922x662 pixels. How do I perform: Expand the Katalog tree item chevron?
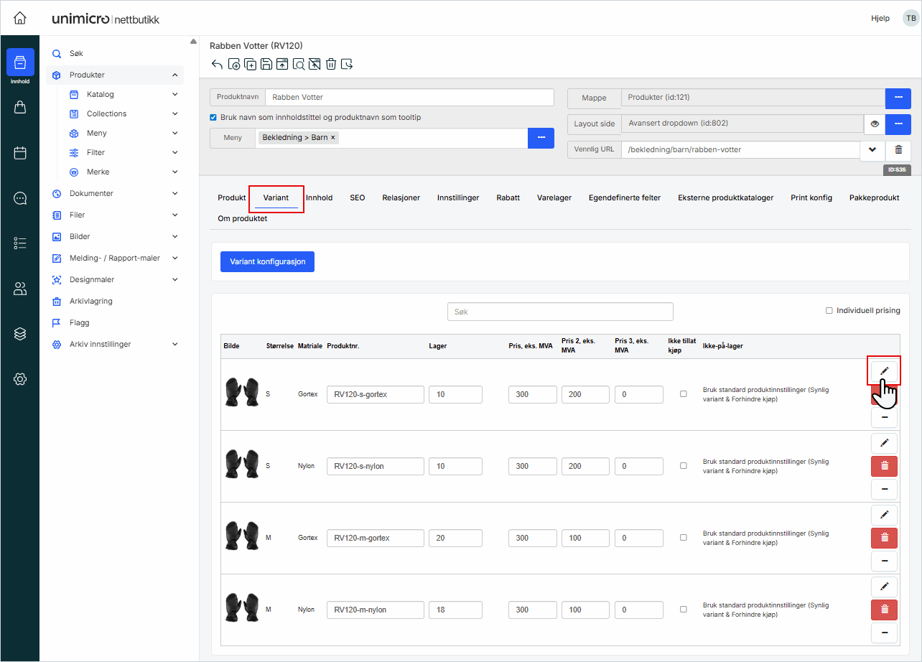[x=175, y=94]
